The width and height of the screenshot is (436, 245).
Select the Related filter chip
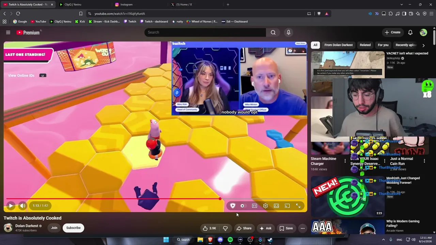click(365, 45)
